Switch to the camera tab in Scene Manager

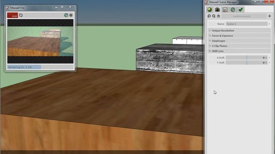[x=217, y=9]
